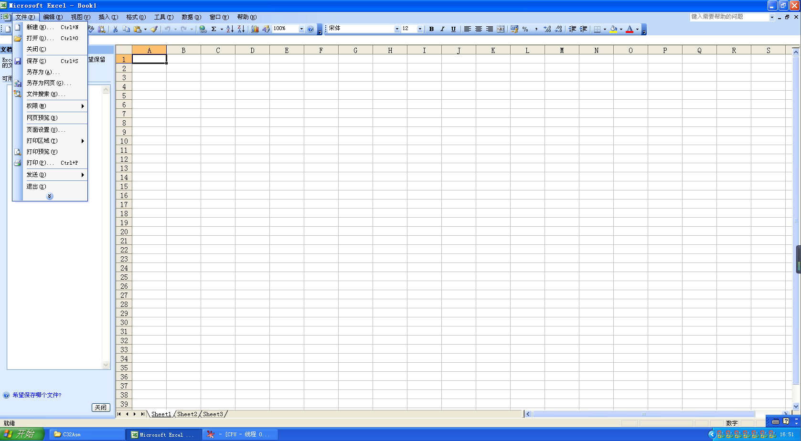The image size is (801, 441).
Task: Open the Paste options dropdown arrow
Action: pyautogui.click(x=145, y=29)
